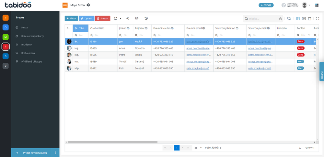The height and width of the screenshot is (157, 324).
Task: Click Anna Novotná's avatar thumbnail
Action: [69, 48]
